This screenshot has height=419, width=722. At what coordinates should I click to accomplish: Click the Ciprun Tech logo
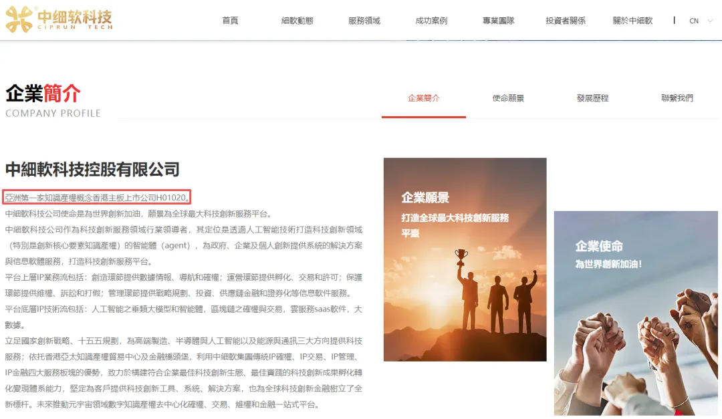(59, 19)
